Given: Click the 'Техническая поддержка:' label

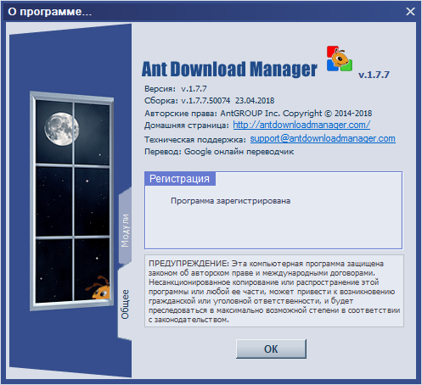Looking at the screenshot, I should point(195,139).
